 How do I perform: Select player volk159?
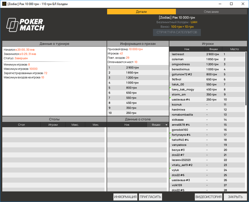[207, 185]
